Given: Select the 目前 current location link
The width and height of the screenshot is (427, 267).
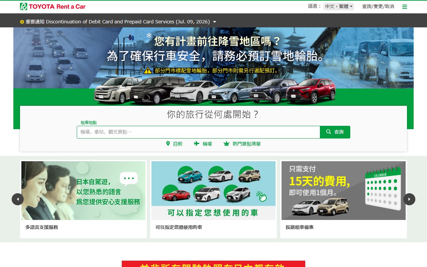Looking at the screenshot, I should [178, 144].
